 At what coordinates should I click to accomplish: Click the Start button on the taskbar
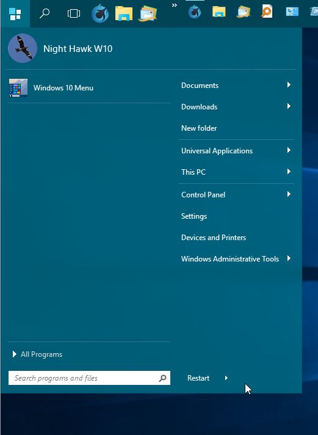click(x=15, y=13)
